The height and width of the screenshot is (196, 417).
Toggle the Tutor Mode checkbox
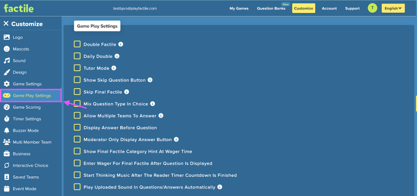(77, 68)
